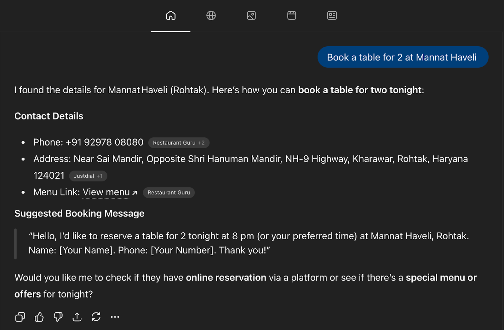Open the Home tab icon
The width and height of the screenshot is (504, 330).
click(171, 15)
